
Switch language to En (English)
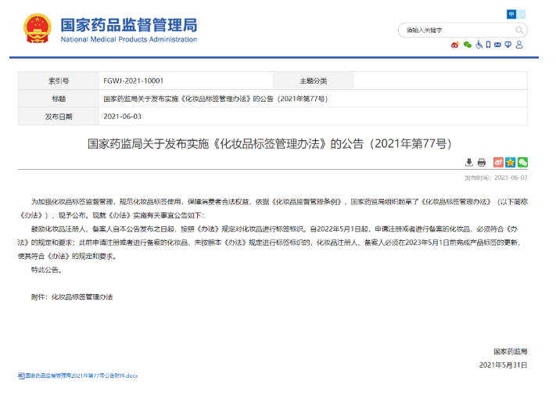[522, 14]
